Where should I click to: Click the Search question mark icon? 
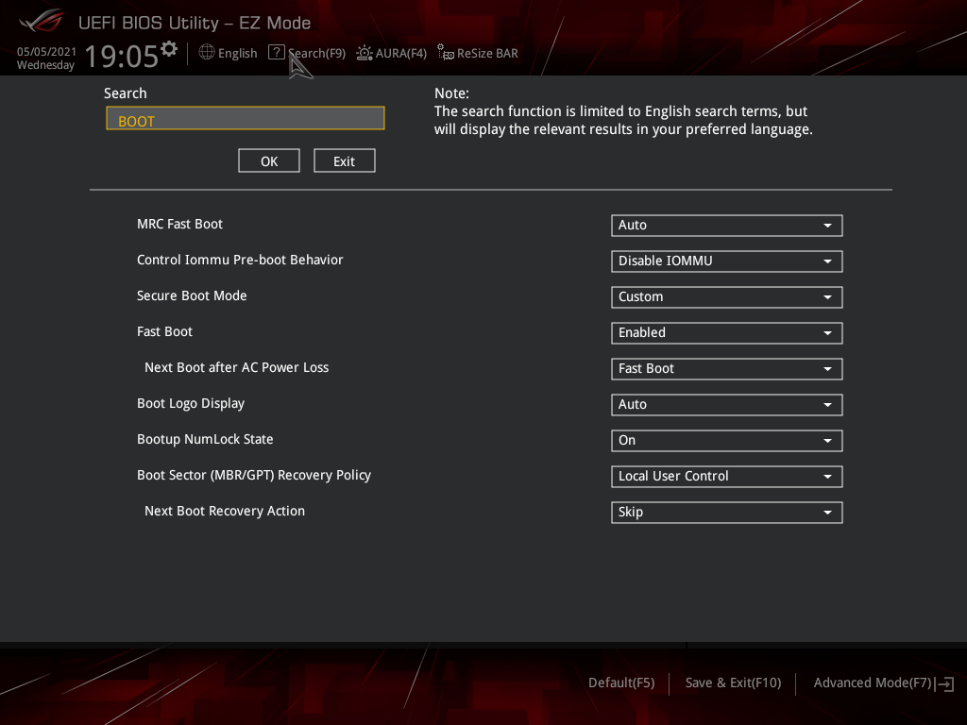coord(277,53)
